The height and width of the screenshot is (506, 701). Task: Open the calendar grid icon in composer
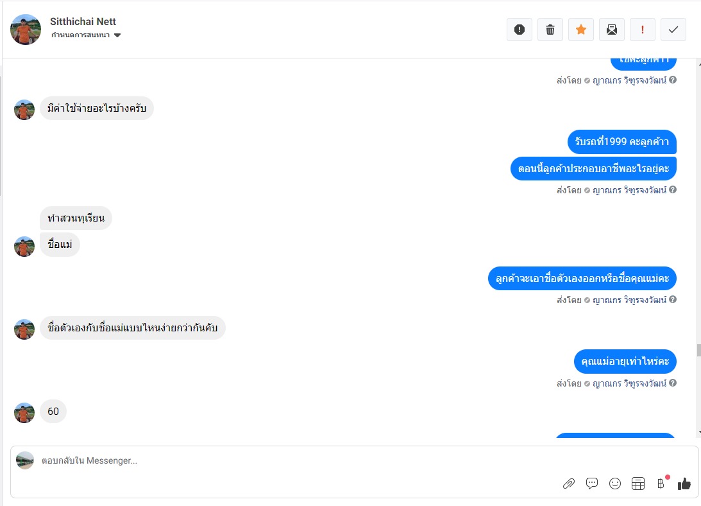coord(638,484)
